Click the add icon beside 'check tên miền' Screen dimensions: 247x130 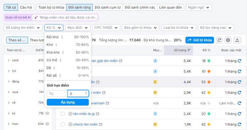pyautogui.click(x=70, y=124)
